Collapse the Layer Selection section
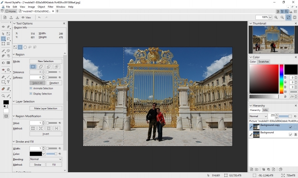The image size is (298, 178). (x=14, y=101)
